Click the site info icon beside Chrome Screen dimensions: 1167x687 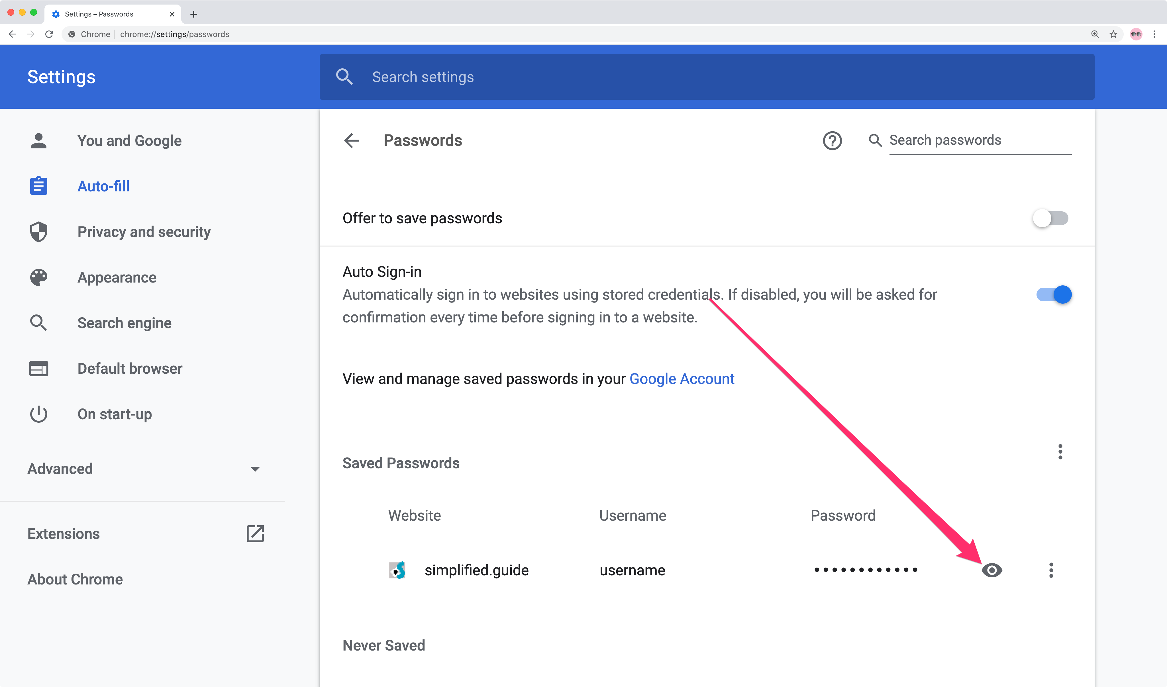tap(72, 34)
